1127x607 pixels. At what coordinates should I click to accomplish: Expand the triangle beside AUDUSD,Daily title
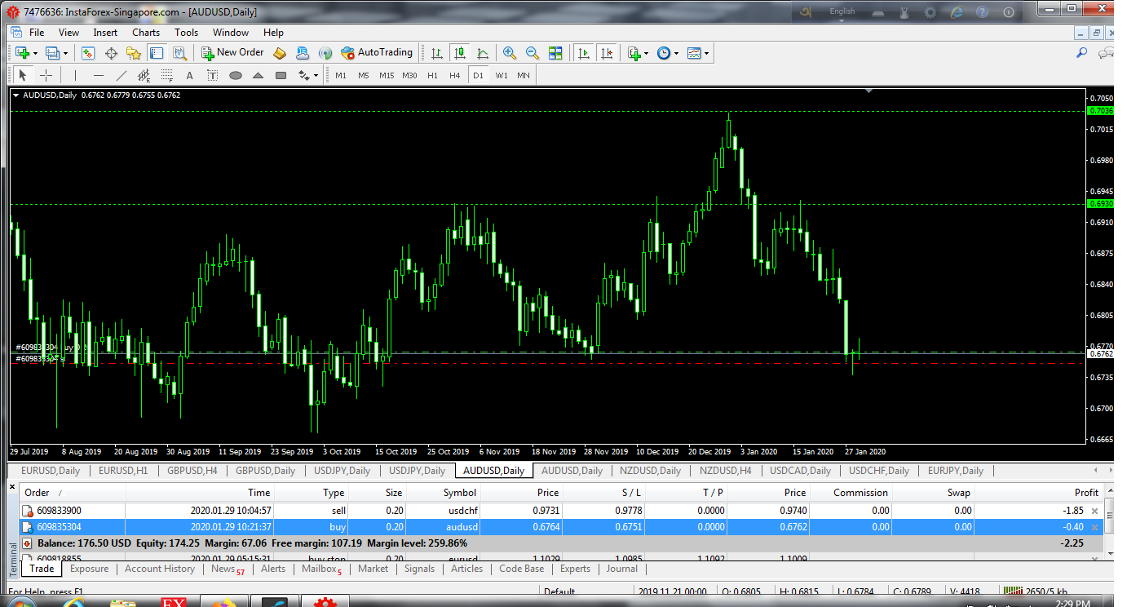[16, 95]
